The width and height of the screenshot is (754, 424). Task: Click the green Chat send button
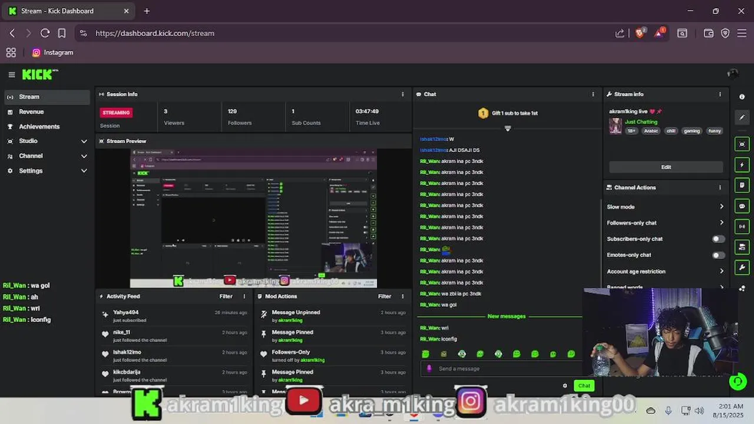click(x=584, y=386)
